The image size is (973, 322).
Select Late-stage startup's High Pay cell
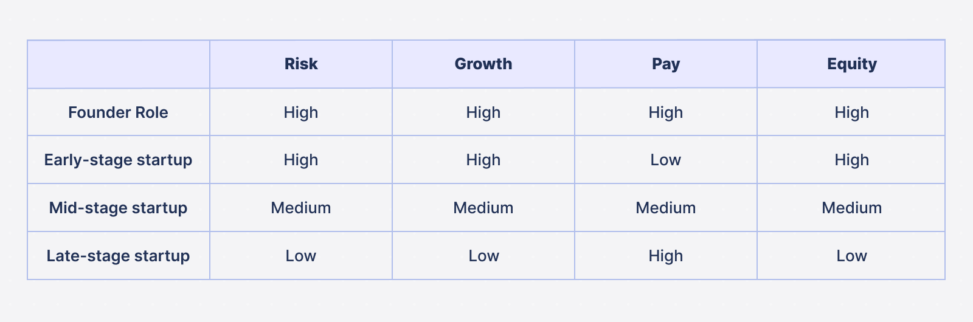coord(666,256)
